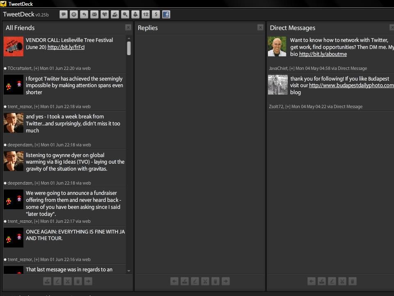The width and height of the screenshot is (394, 296).
Task: Click the pencil filter icon under All Friends
Action: pyautogui.click(x=57, y=281)
